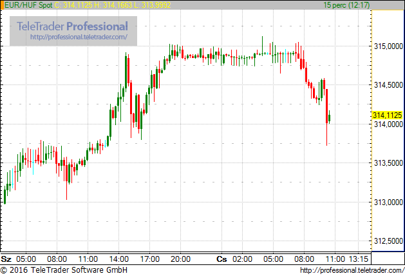Viewport: 405px width, 276px height.
Task: Click the yellow current price tag 314,1125
Action: click(x=387, y=115)
